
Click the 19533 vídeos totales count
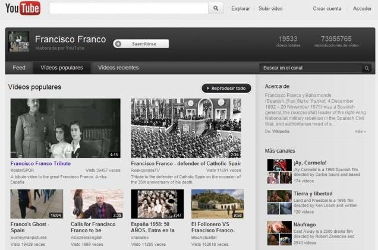pyautogui.click(x=288, y=41)
